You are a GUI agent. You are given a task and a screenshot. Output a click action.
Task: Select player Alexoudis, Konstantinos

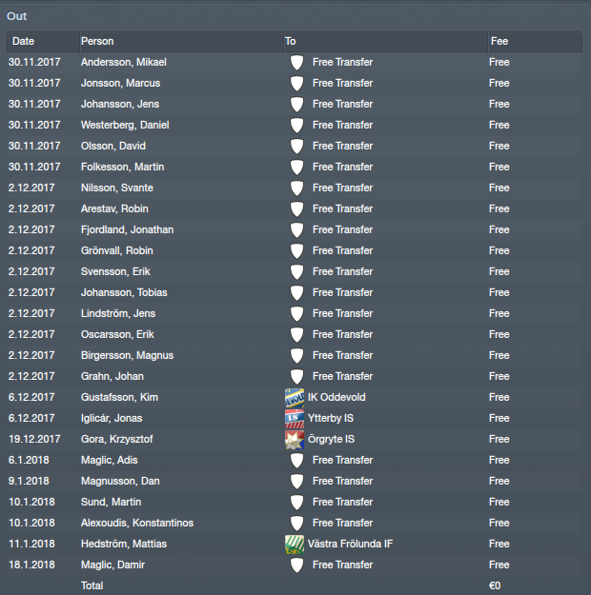coord(137,523)
